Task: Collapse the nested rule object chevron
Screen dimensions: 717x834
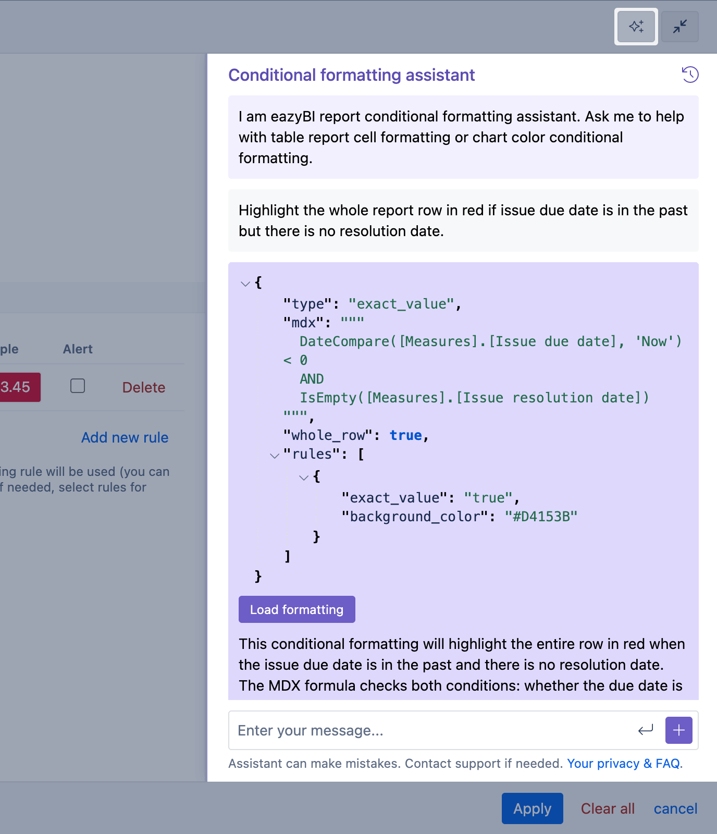Action: (304, 477)
